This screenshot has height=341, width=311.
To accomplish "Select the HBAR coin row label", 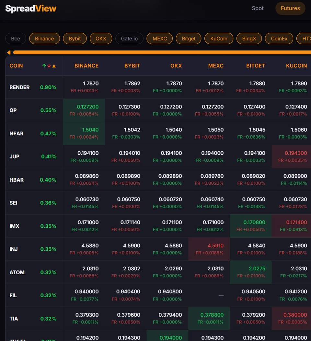I will point(17,180).
